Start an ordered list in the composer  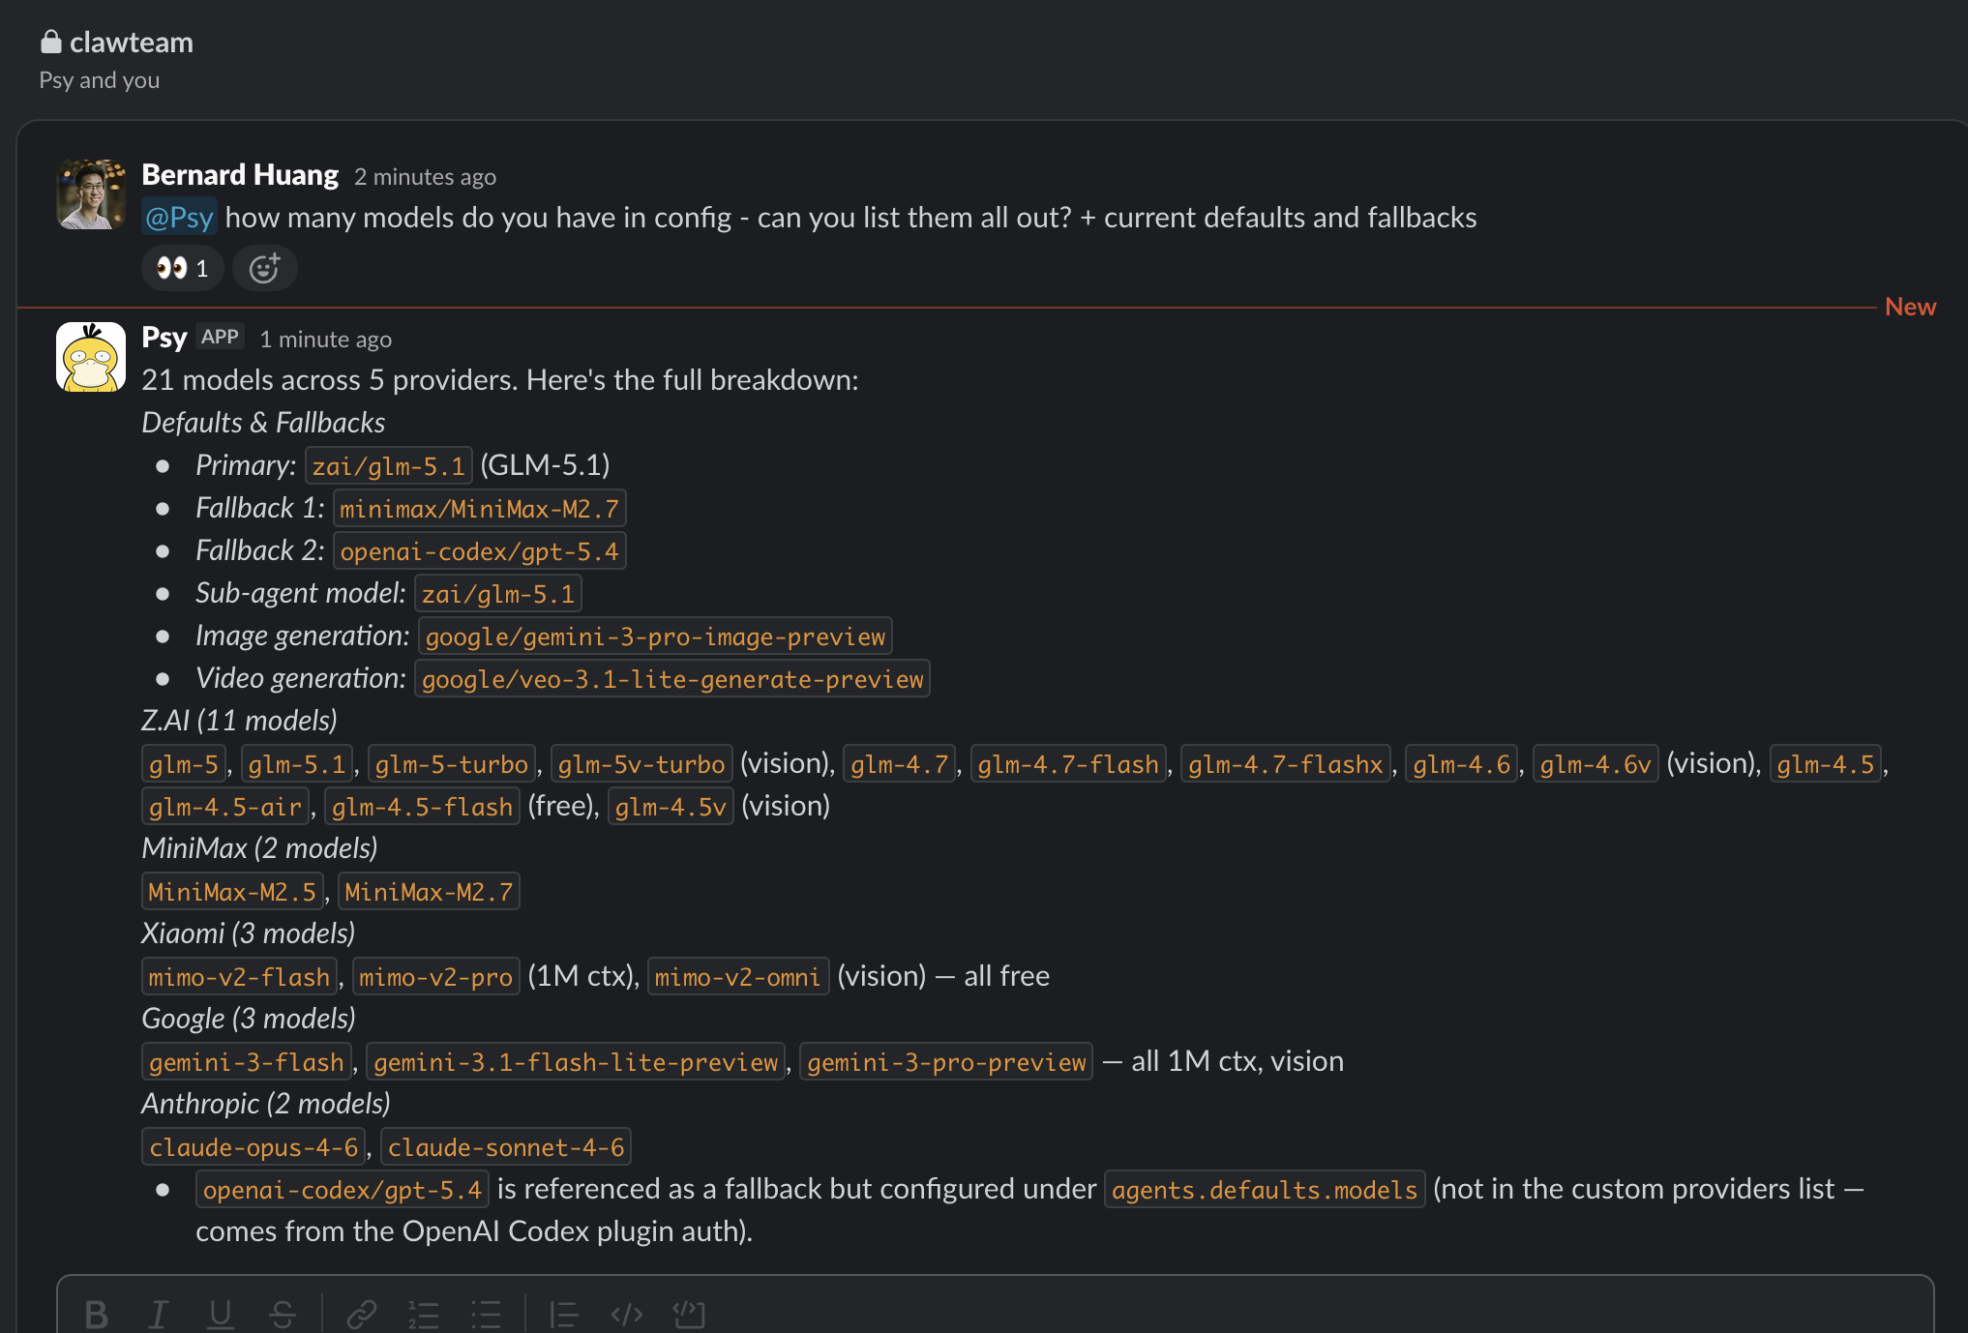[x=424, y=1314]
